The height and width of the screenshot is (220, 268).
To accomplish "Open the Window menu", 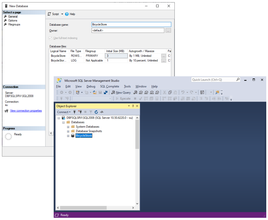I will pyautogui.click(x=141, y=86).
